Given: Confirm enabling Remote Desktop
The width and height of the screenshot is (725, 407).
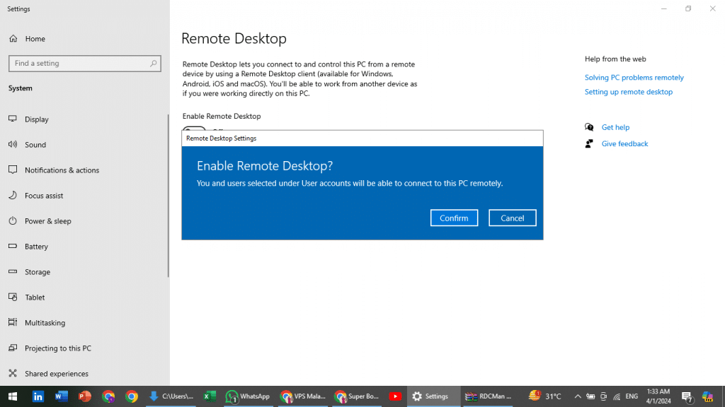Looking at the screenshot, I should (x=454, y=218).
